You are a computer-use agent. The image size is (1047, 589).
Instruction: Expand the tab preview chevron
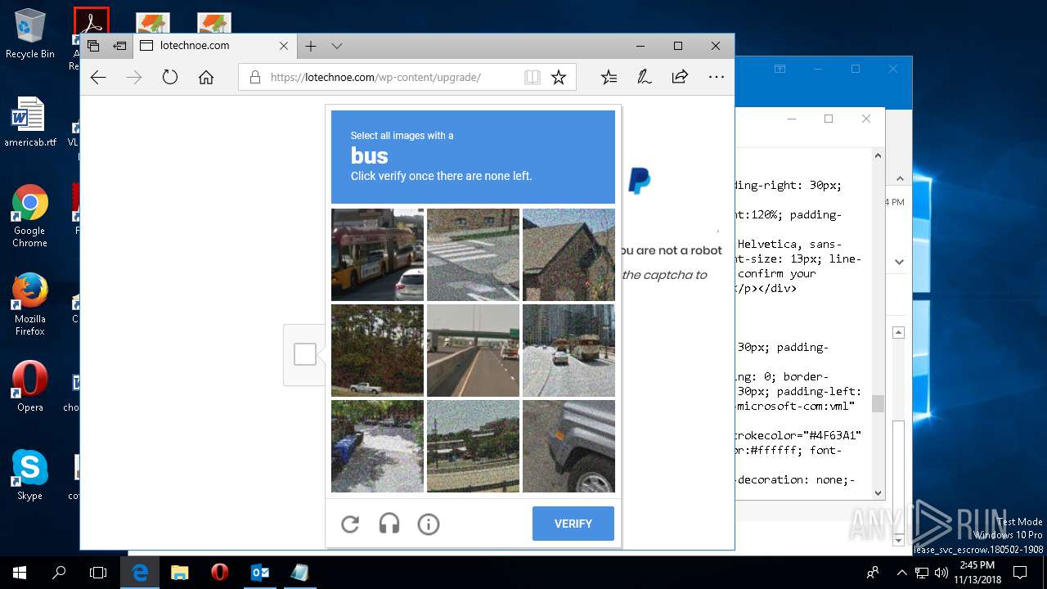[x=337, y=46]
